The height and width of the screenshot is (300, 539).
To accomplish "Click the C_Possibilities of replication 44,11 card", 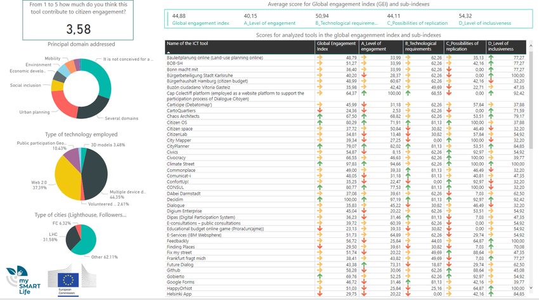I will pos(417,19).
